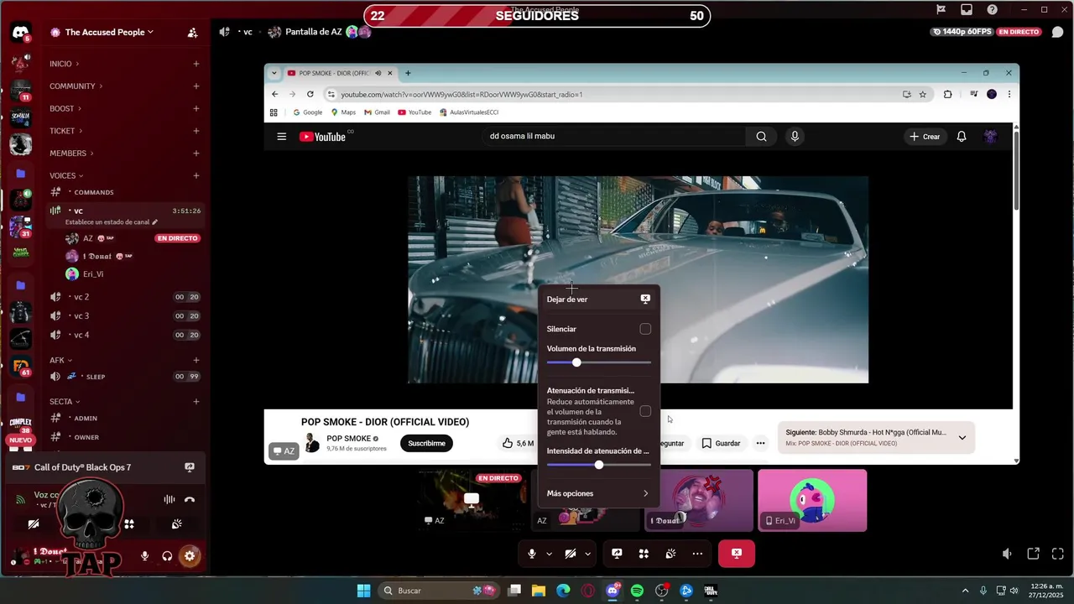This screenshot has height=604, width=1074.
Task: Open Más opciones submenu
Action: pos(598,493)
